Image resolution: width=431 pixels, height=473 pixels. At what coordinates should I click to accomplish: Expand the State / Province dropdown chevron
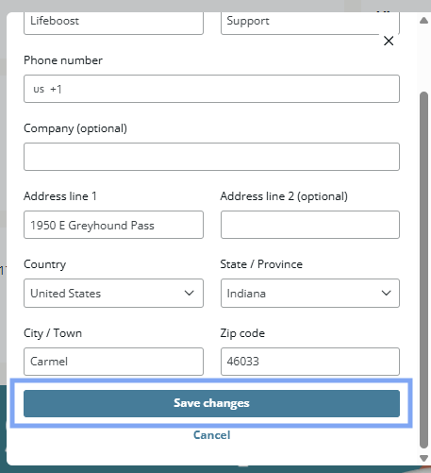[386, 293]
